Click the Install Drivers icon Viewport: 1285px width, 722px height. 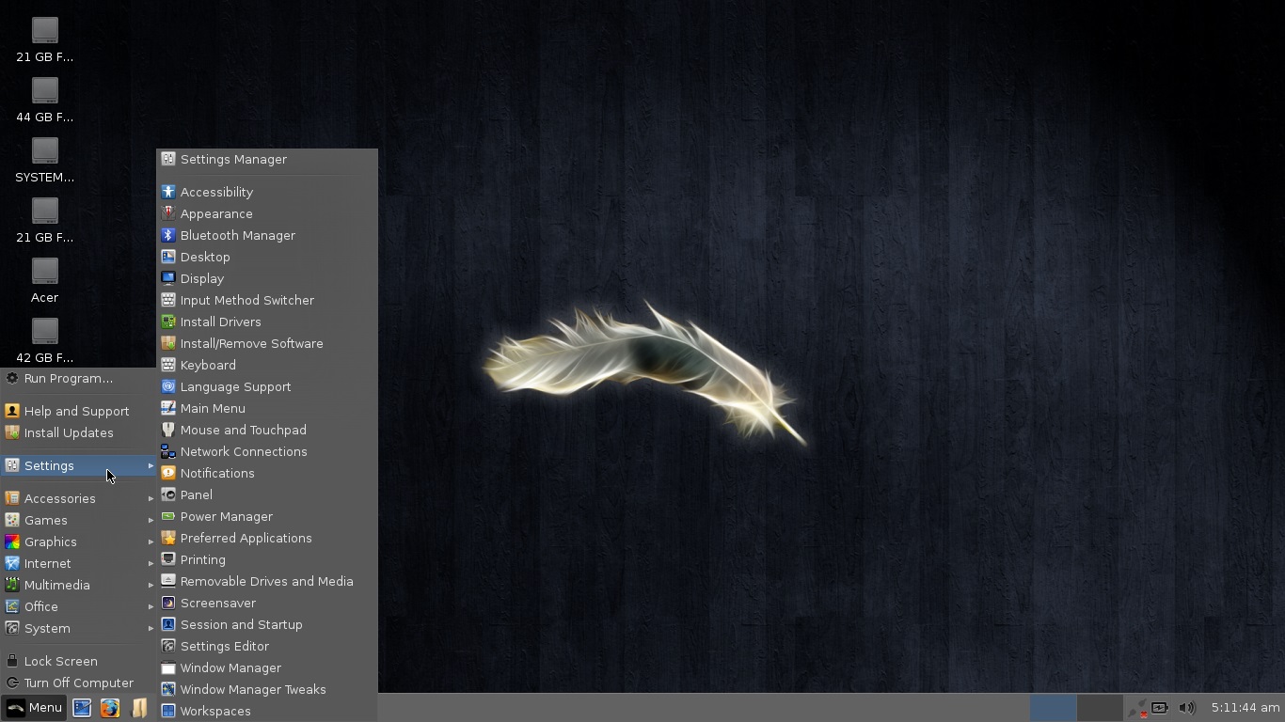(168, 322)
